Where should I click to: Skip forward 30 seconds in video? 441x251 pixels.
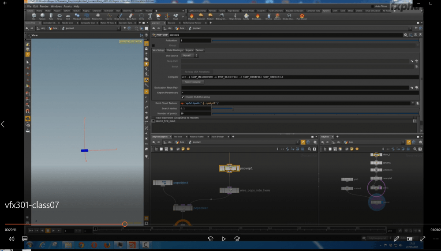coord(237,239)
